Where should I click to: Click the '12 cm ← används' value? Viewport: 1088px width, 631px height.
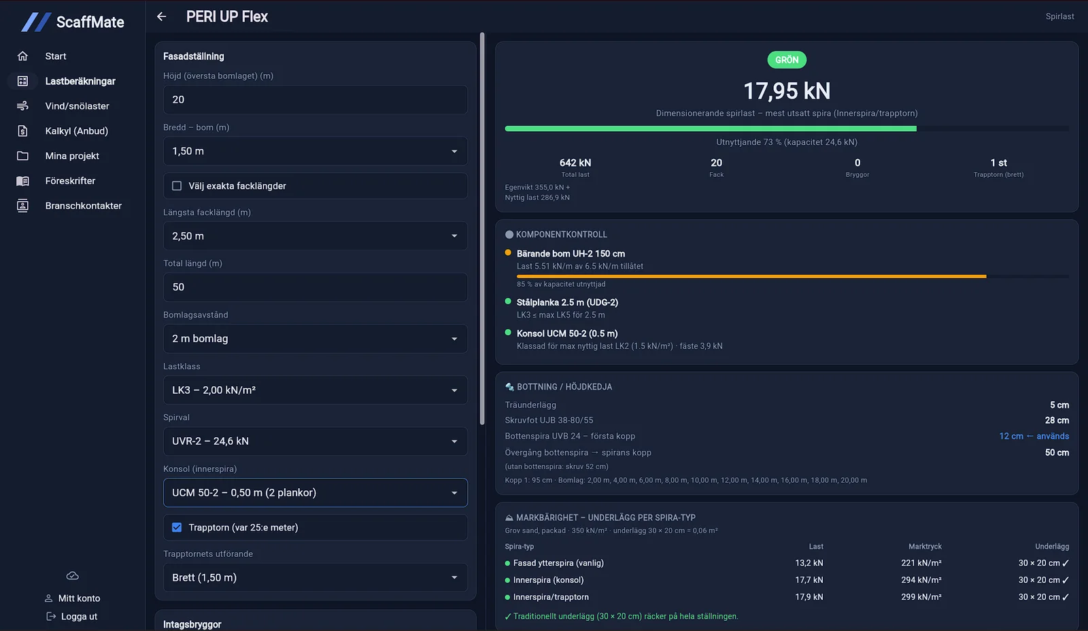tap(1034, 436)
